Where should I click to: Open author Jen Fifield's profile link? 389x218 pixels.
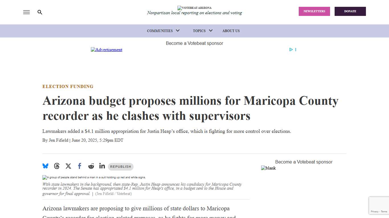58,140
